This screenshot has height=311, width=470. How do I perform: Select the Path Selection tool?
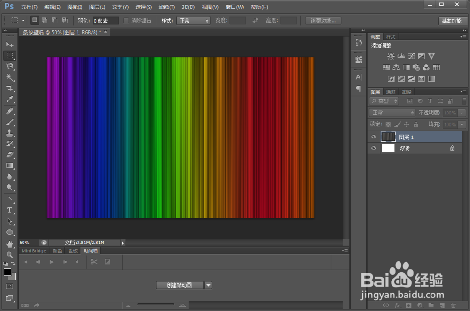9,221
